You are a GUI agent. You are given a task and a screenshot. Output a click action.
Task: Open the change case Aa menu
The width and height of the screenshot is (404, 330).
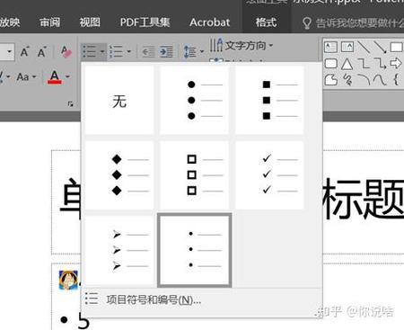pyautogui.click(x=26, y=77)
